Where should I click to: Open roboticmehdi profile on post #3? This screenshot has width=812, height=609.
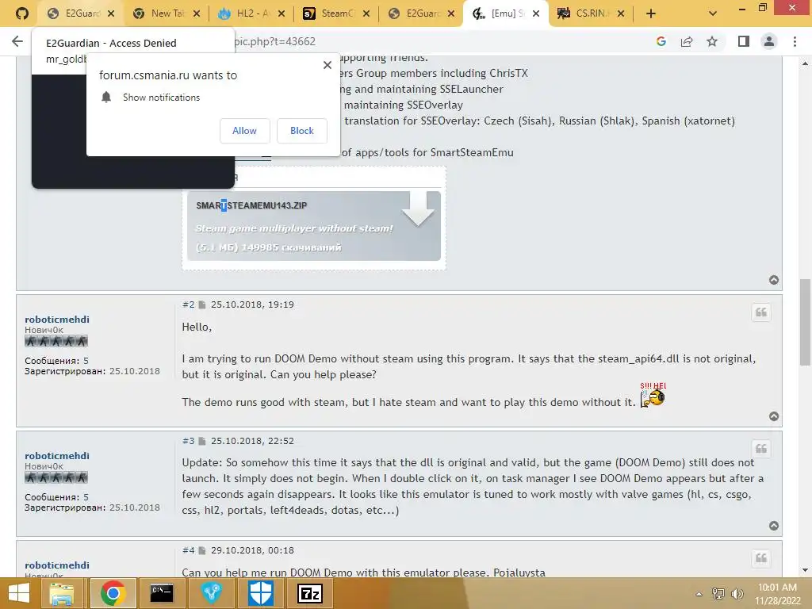(57, 456)
